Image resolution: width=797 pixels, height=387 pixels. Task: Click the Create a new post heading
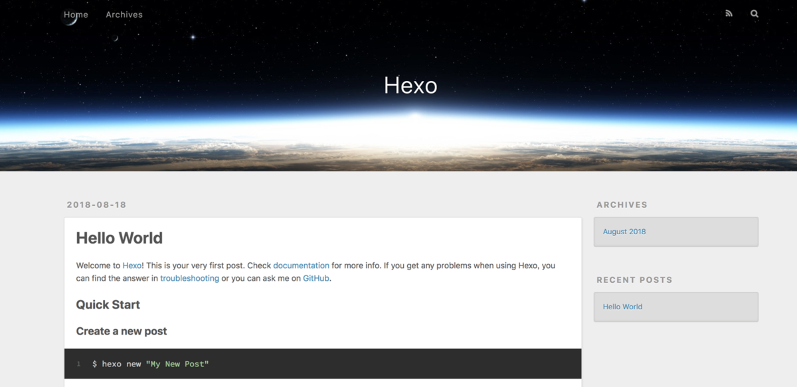[122, 331]
